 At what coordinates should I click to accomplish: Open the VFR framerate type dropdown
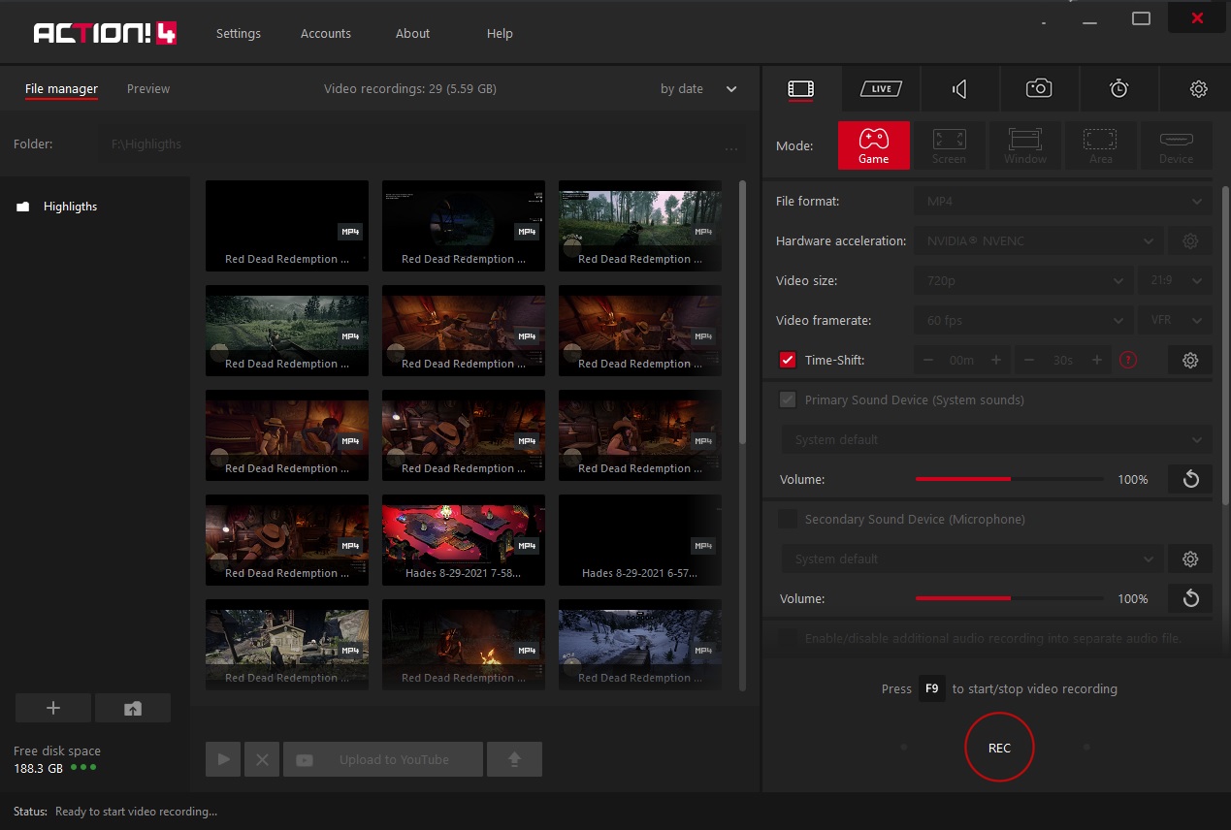click(x=1175, y=320)
